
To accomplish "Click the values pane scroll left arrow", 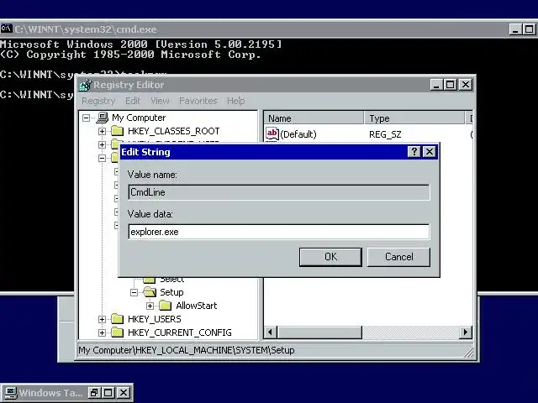I will (271, 332).
